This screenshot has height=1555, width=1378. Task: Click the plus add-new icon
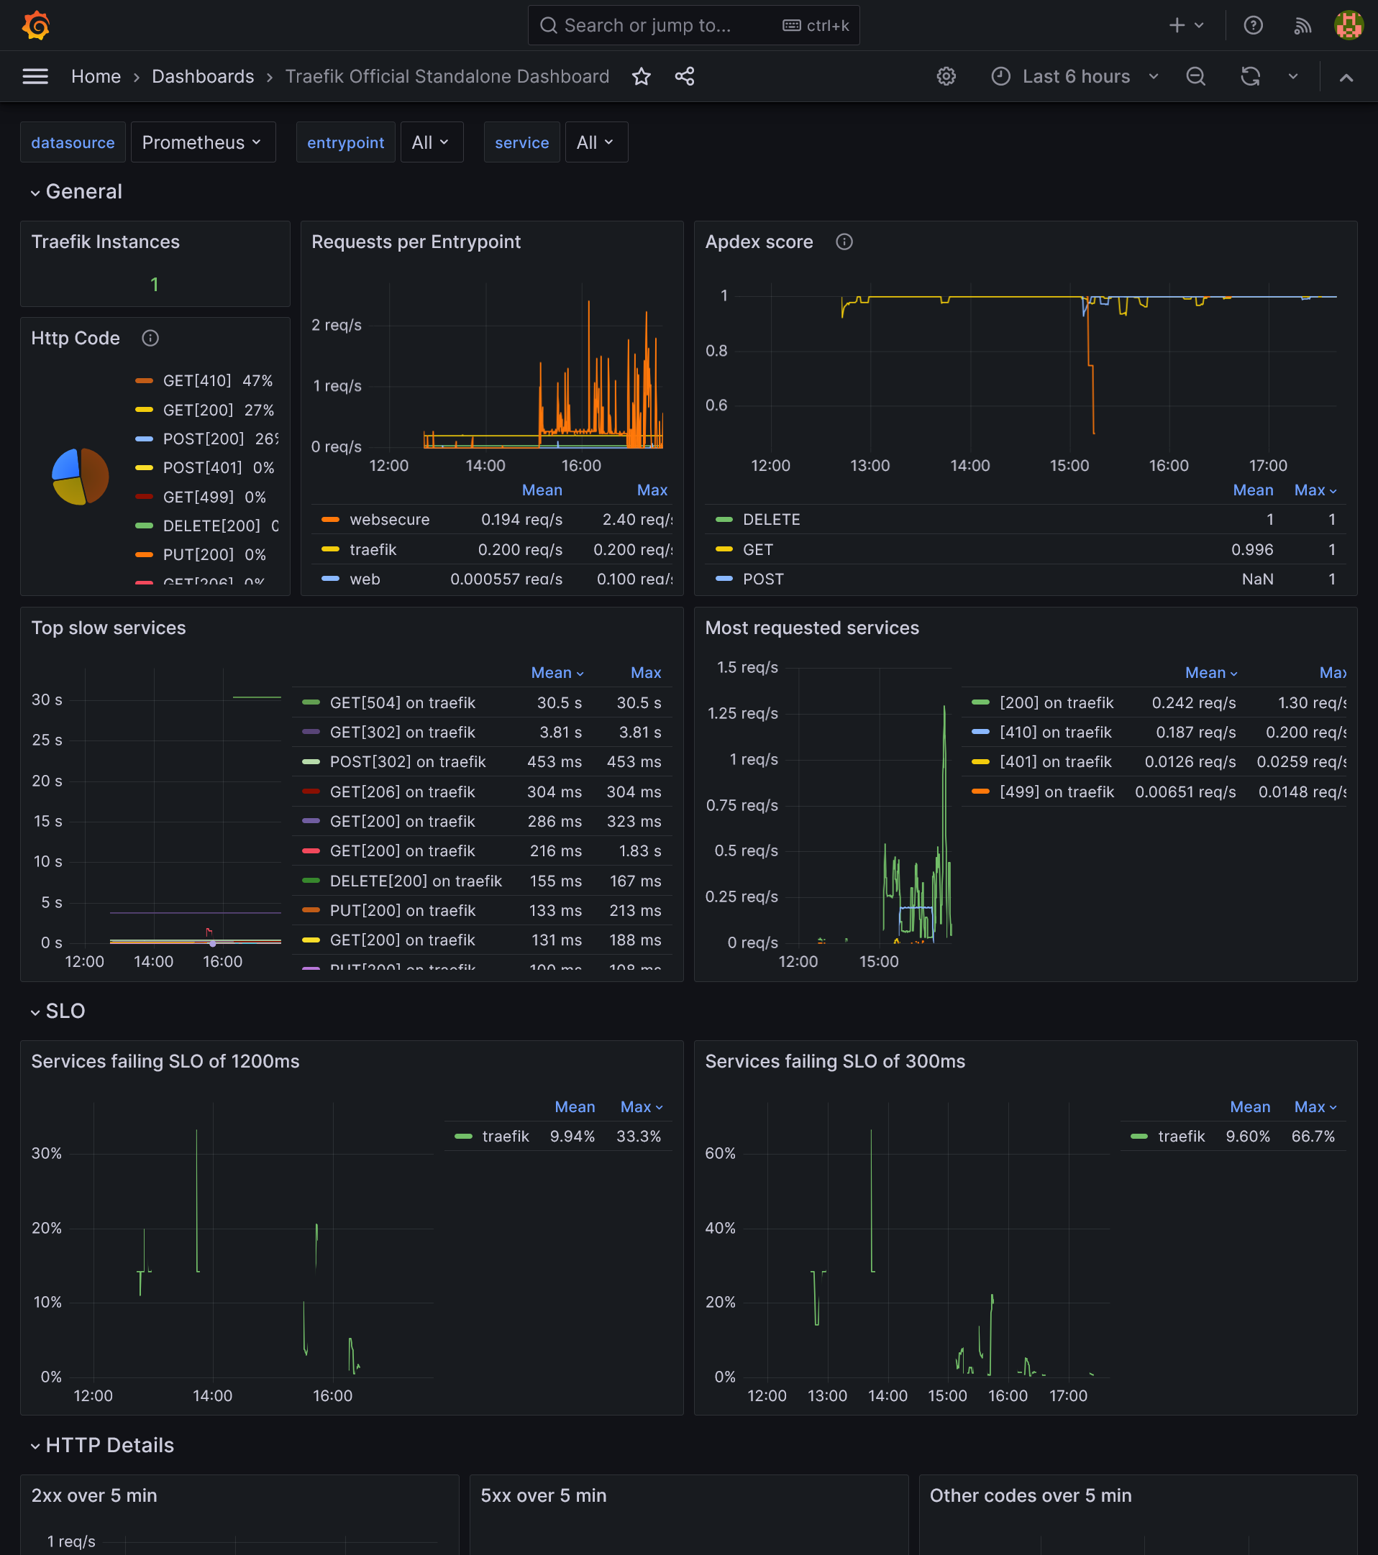(x=1177, y=25)
